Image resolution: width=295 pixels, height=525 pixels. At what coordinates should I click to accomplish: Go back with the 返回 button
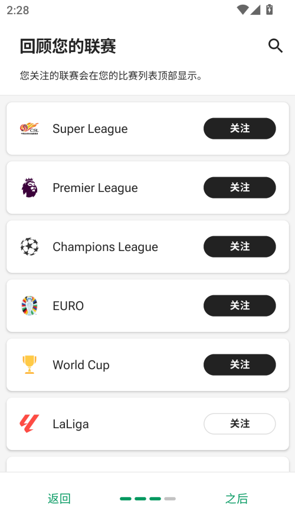coord(59,498)
